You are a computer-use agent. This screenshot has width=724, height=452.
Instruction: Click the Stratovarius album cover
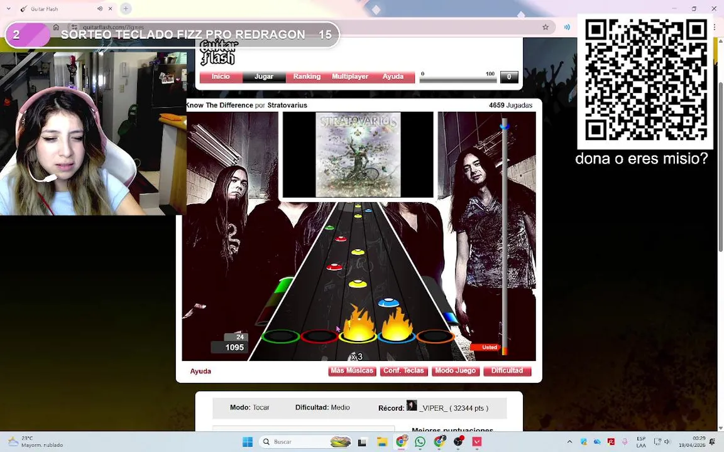click(x=358, y=154)
